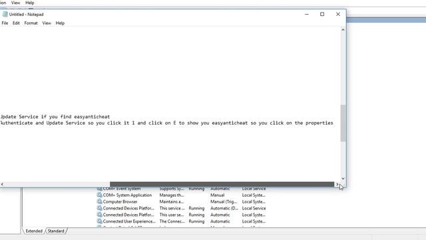Viewport: 426px width, 240px height.
Task: Click Running status of Connected User Experience row
Action: pyautogui.click(x=196, y=221)
